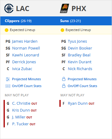The height and width of the screenshot is (139, 112).
Task: Click injured player Kris Dunn
Action: (x=21, y=110)
